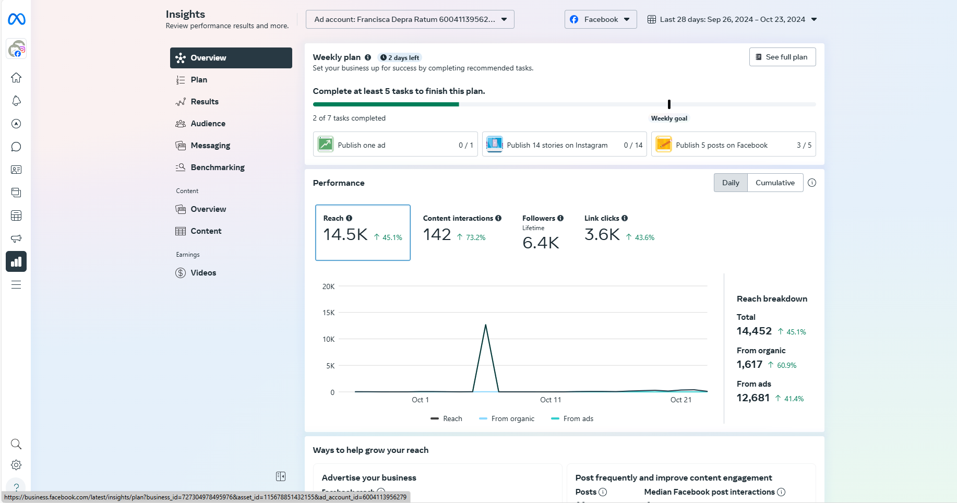This screenshot has width=957, height=503.
Task: Toggle From ads series in legend
Action: coord(572,418)
